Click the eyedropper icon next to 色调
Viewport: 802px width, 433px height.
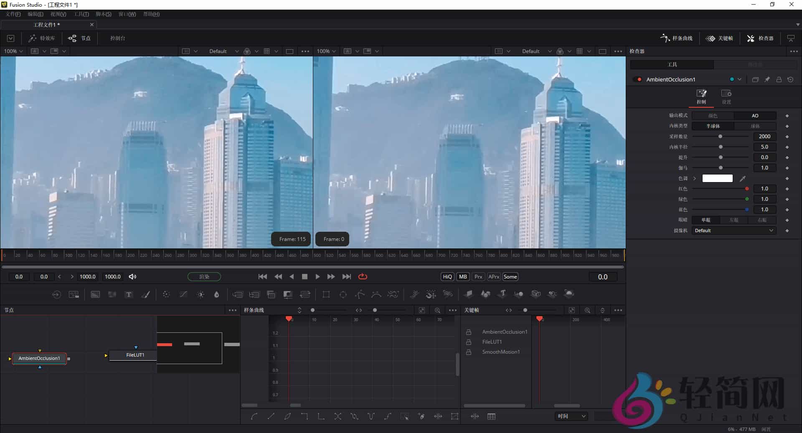[x=743, y=178]
